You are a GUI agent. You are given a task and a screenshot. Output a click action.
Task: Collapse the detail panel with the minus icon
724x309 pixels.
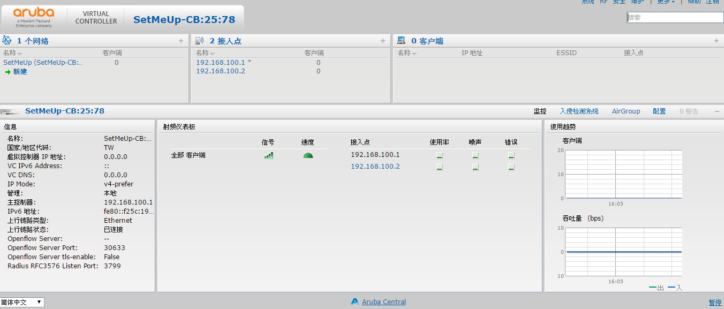coord(717,111)
